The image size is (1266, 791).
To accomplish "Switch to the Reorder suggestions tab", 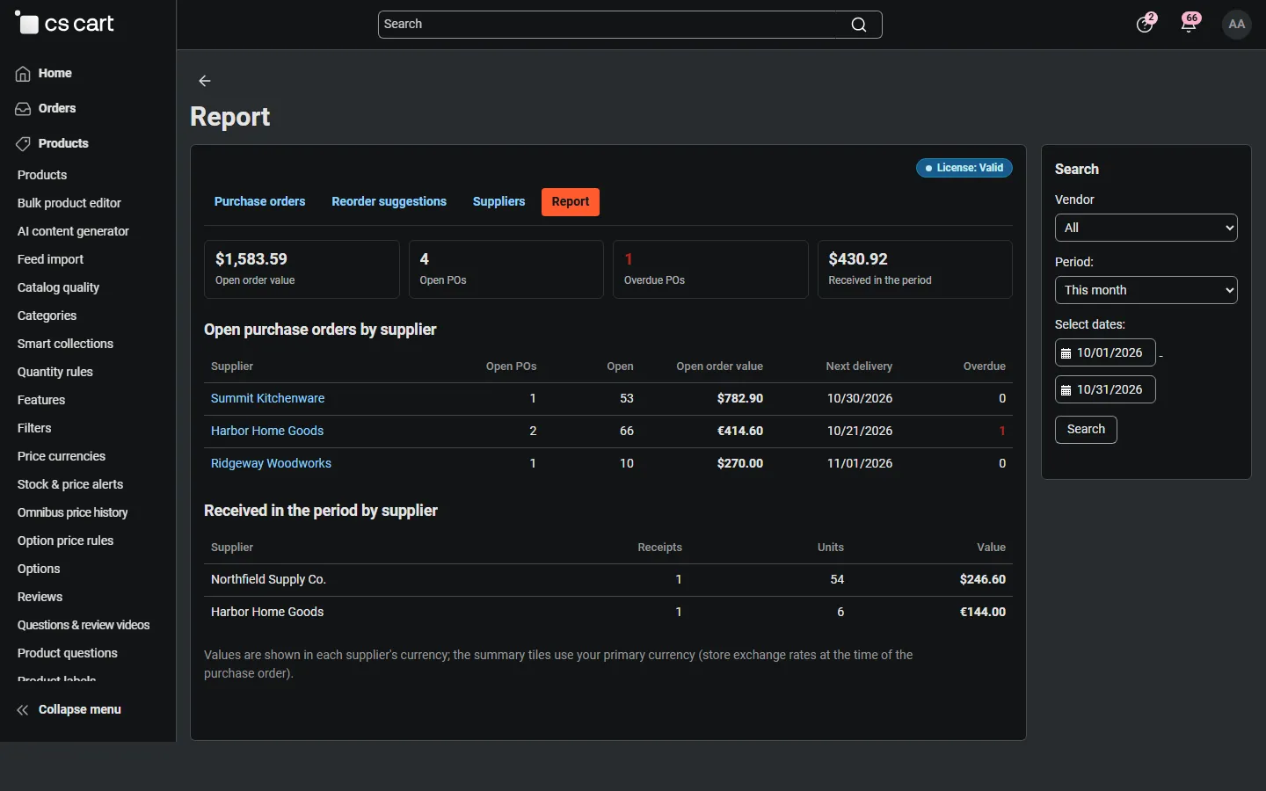I will (x=389, y=202).
